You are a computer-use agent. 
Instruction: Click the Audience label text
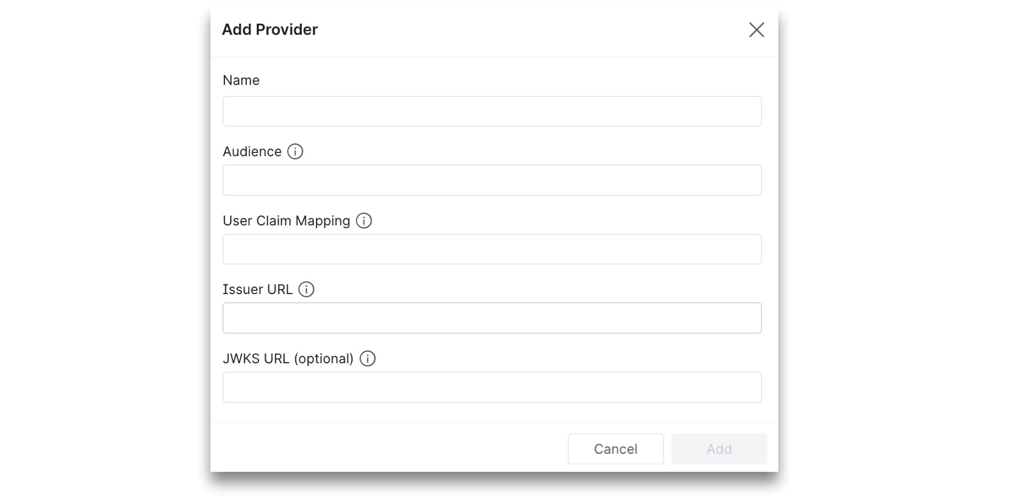click(252, 151)
